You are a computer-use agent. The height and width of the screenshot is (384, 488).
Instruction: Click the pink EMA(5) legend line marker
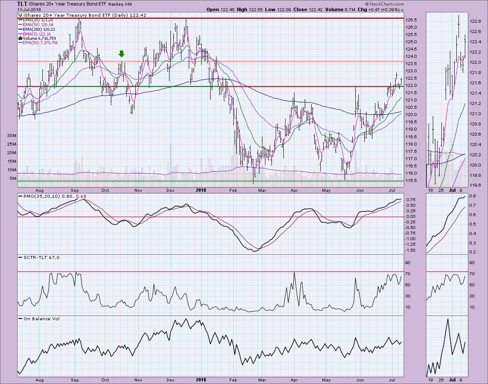coord(20,34)
